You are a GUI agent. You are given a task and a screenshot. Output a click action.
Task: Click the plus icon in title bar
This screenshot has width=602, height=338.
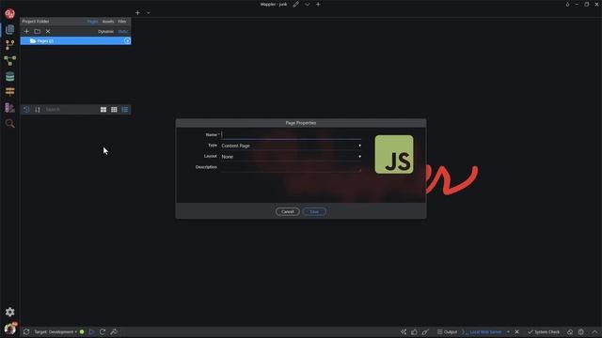click(x=318, y=4)
